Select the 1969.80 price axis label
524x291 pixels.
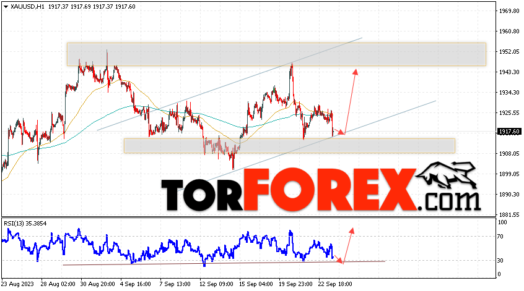pyautogui.click(x=509, y=11)
